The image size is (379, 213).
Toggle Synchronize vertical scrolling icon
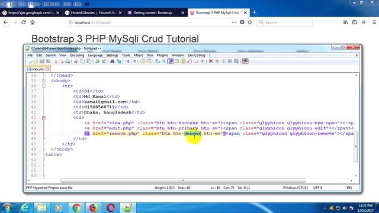click(x=142, y=62)
